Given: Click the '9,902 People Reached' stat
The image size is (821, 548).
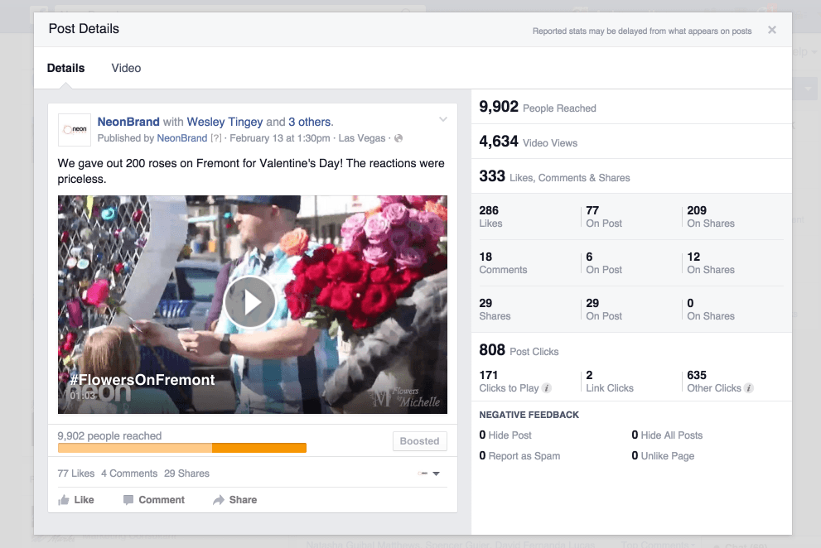Looking at the screenshot, I should tap(538, 107).
